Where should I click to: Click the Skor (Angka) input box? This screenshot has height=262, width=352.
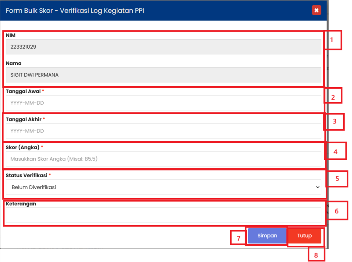(163, 159)
